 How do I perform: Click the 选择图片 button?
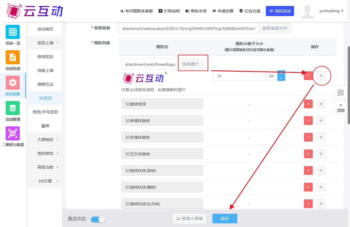tap(191, 64)
